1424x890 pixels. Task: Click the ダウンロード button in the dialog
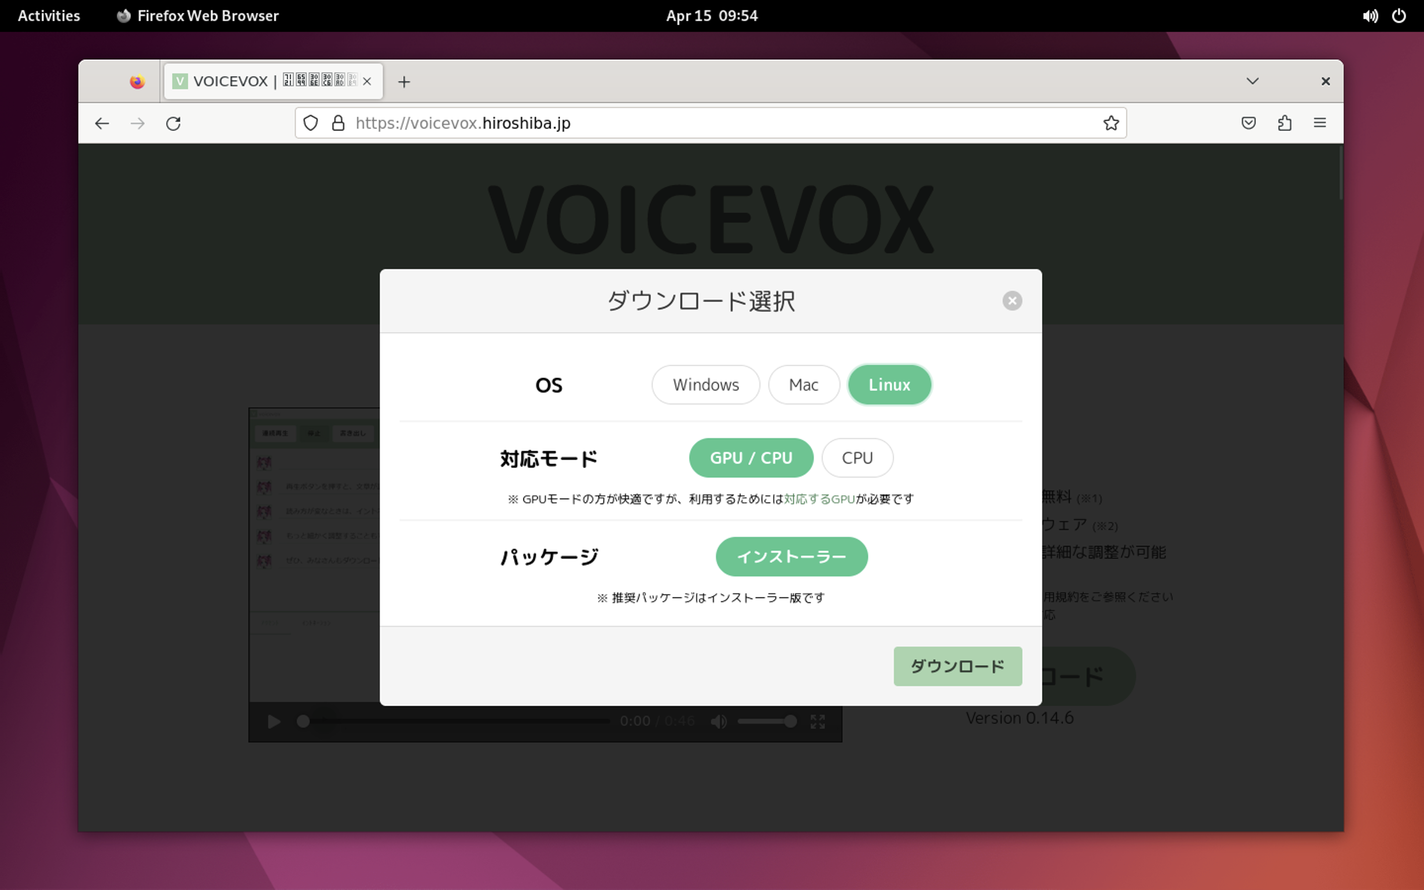pos(957,666)
